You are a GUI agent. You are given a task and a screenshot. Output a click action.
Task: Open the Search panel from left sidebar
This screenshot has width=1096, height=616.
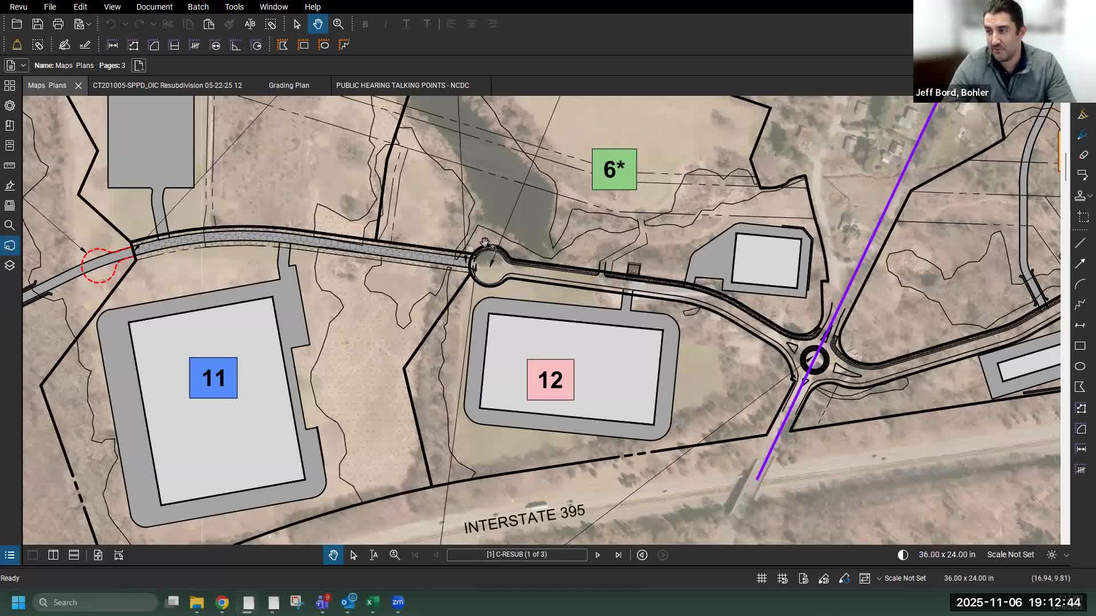tap(10, 225)
